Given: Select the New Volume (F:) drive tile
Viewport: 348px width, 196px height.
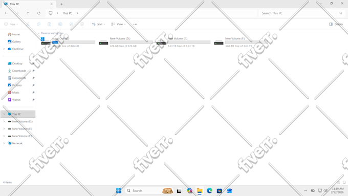Looking at the screenshot, I should point(241,42).
